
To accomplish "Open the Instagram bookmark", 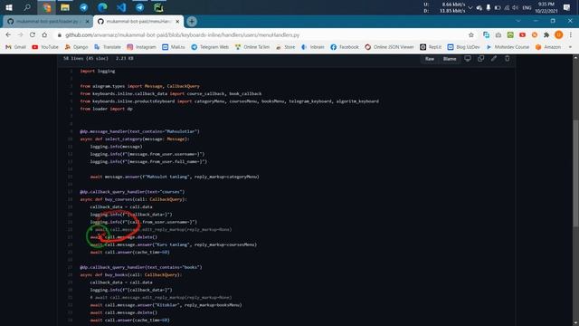I will (141, 47).
